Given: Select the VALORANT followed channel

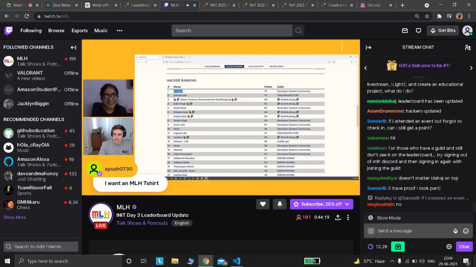Looking at the screenshot, I should tap(41, 75).
